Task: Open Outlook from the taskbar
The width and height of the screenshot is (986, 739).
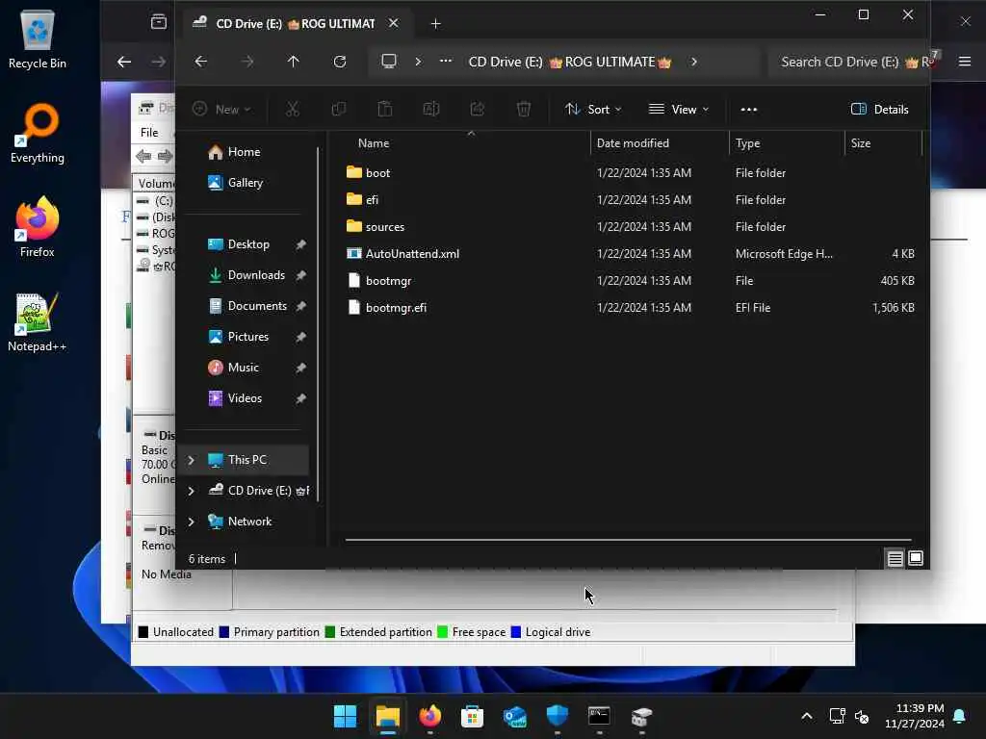Action: coord(514,716)
